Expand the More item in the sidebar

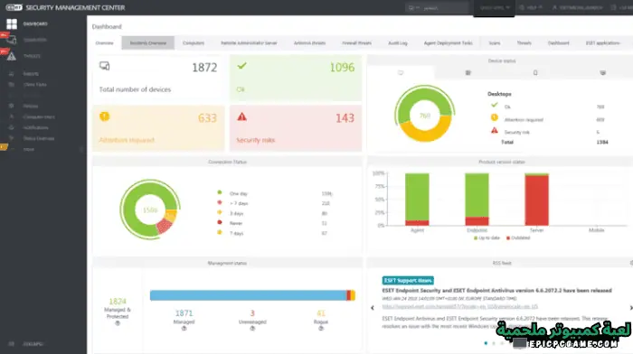(29, 149)
